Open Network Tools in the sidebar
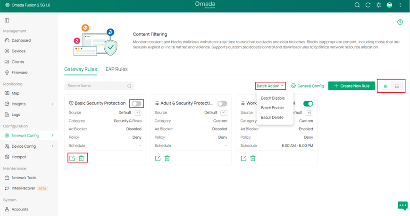410x216 pixels. tap(24, 178)
